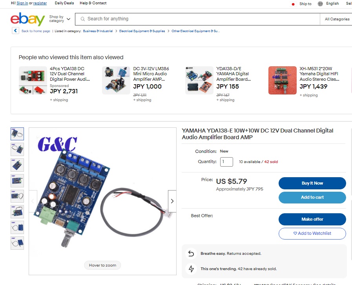Click the Buy It Now button

click(312, 183)
